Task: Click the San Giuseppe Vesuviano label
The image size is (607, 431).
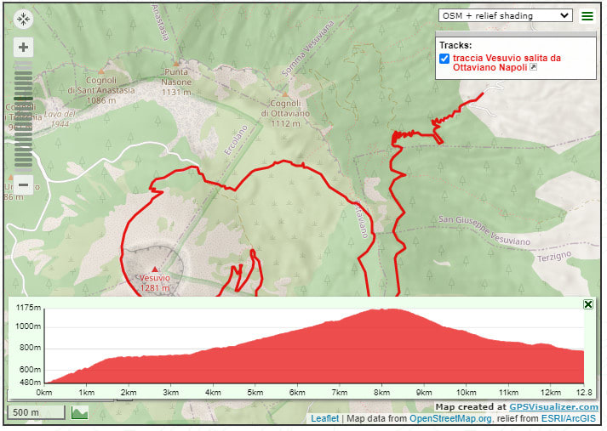Action: coord(484,230)
